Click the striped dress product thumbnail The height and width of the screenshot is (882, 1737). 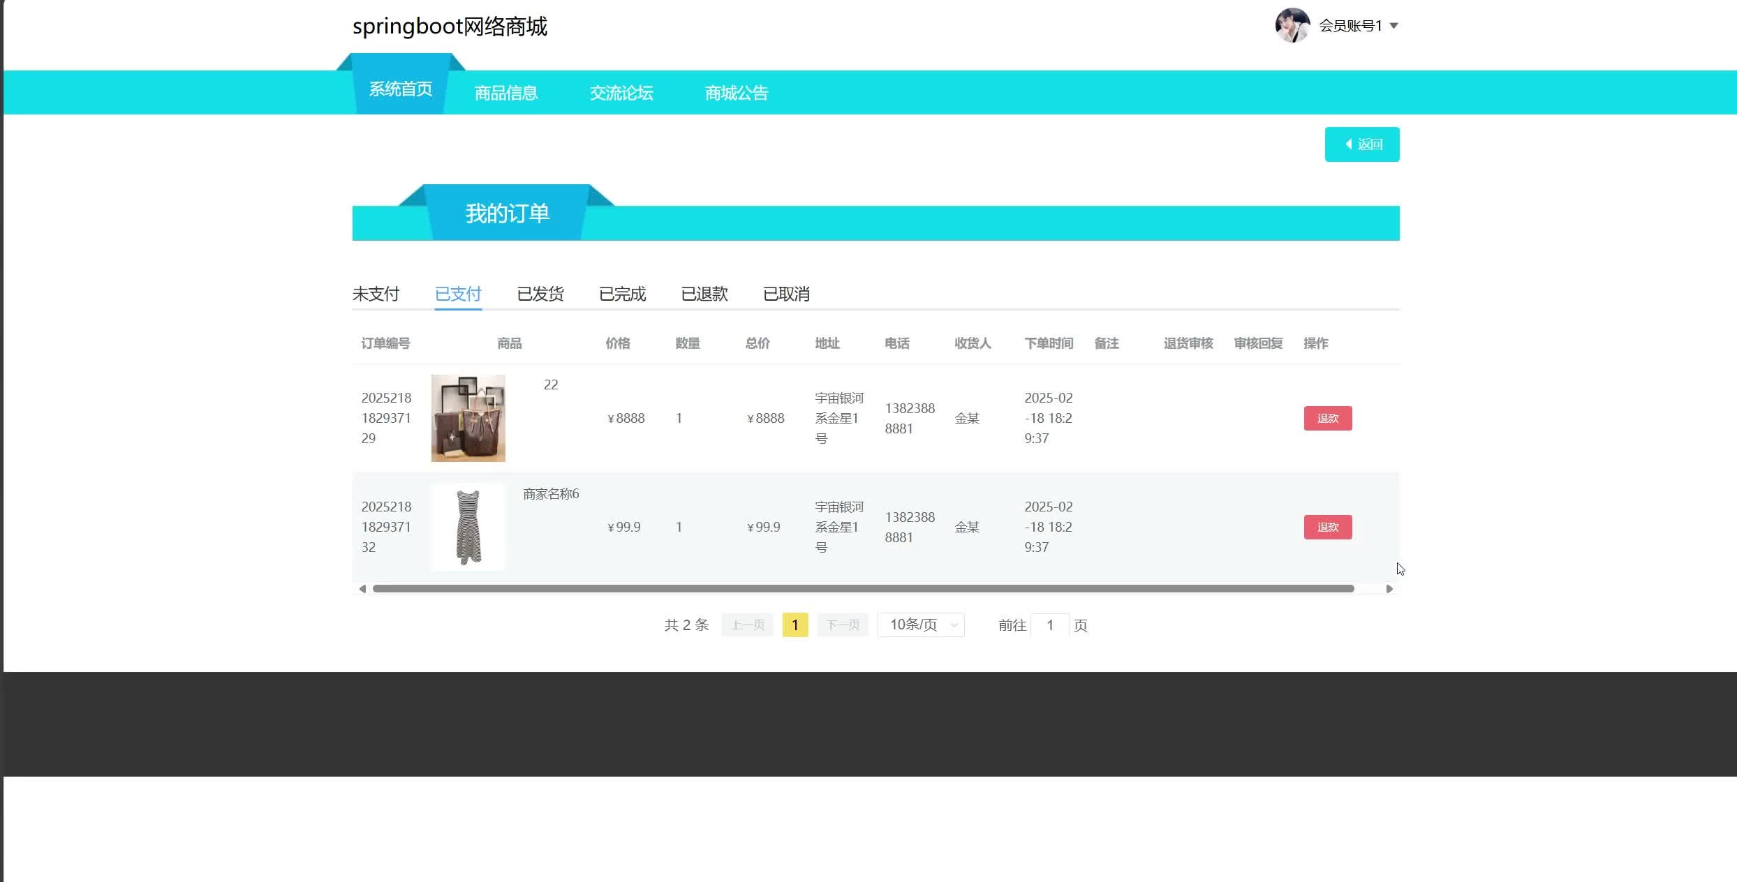click(x=468, y=527)
